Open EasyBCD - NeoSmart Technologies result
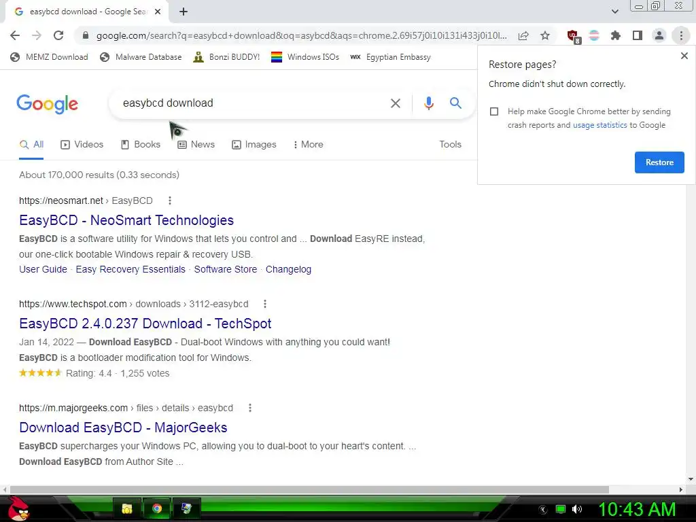 coord(126,220)
